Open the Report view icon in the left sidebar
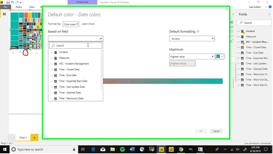Screen dimensions: 273x154 [x=4, y=14]
